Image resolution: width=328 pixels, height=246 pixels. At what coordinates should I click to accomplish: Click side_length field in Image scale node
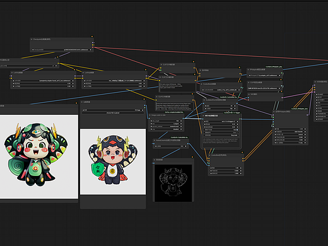click(165, 121)
